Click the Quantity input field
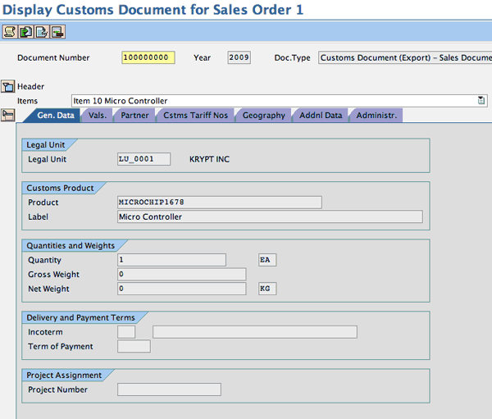492x419 pixels. [171, 260]
